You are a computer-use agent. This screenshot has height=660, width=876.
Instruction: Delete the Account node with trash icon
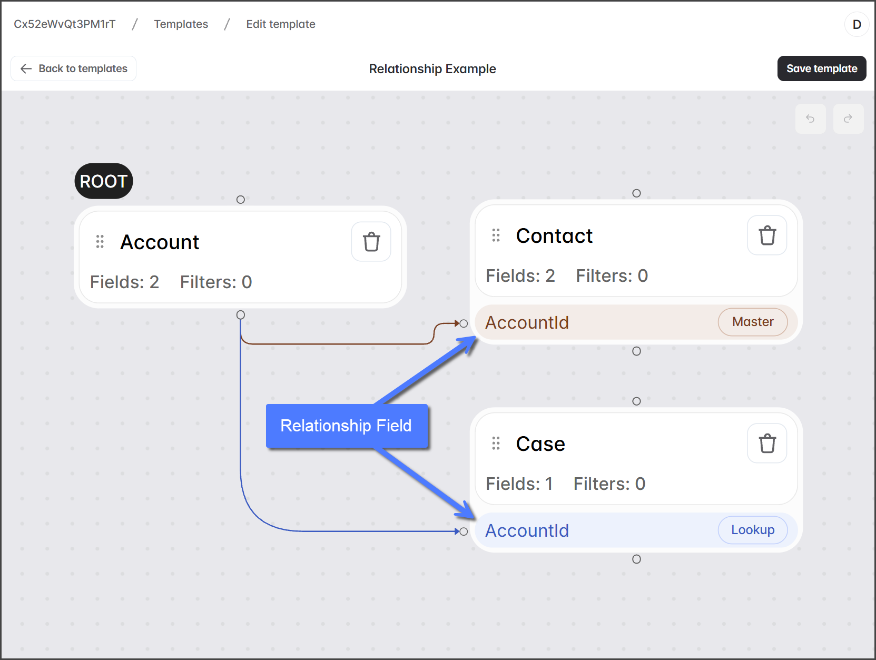click(371, 242)
